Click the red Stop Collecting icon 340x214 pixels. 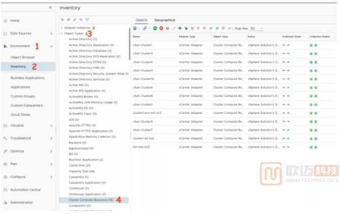click(x=161, y=28)
